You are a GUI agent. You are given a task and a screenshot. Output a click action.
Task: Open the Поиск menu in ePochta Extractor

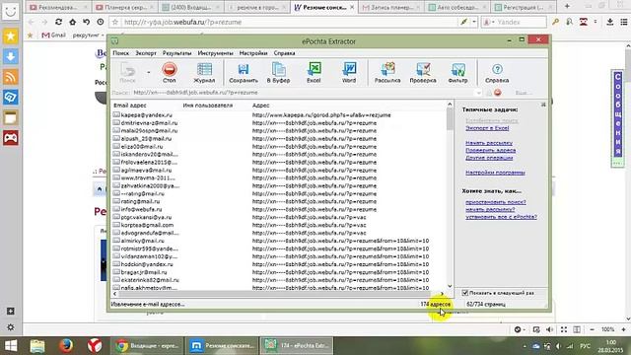coord(120,53)
